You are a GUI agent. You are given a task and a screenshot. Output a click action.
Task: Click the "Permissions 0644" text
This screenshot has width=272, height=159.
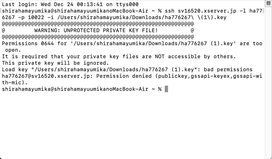(28, 43)
